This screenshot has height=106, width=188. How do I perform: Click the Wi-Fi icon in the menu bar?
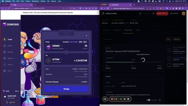(163, 1)
